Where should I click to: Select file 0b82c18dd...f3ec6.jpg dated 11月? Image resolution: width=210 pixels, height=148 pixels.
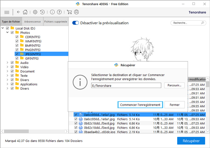[x=140, y=123]
